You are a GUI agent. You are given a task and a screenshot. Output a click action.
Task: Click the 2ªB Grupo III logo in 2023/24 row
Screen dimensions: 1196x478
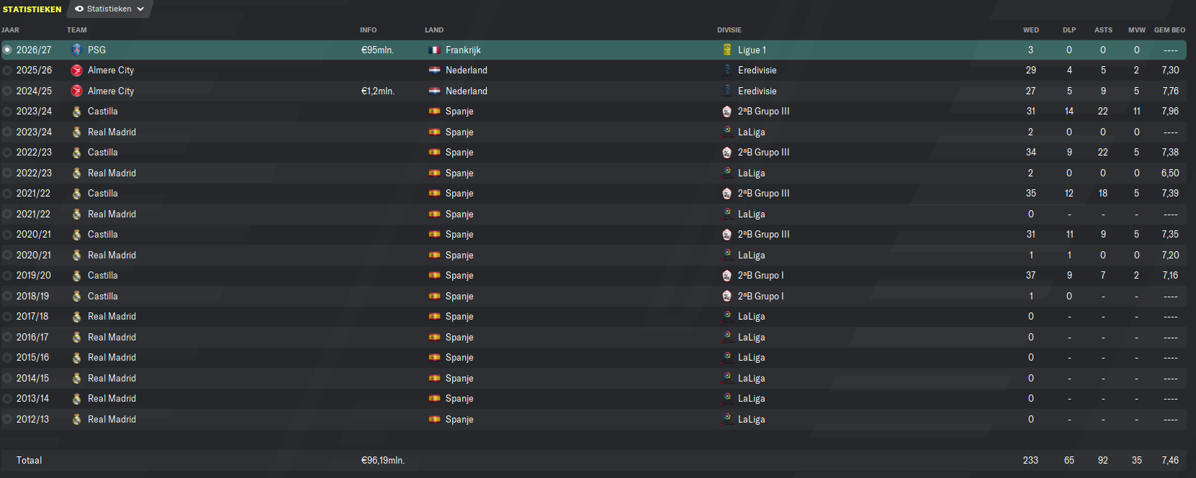[x=727, y=112]
